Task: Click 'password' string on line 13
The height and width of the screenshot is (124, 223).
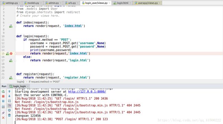Action: [x=87, y=47]
